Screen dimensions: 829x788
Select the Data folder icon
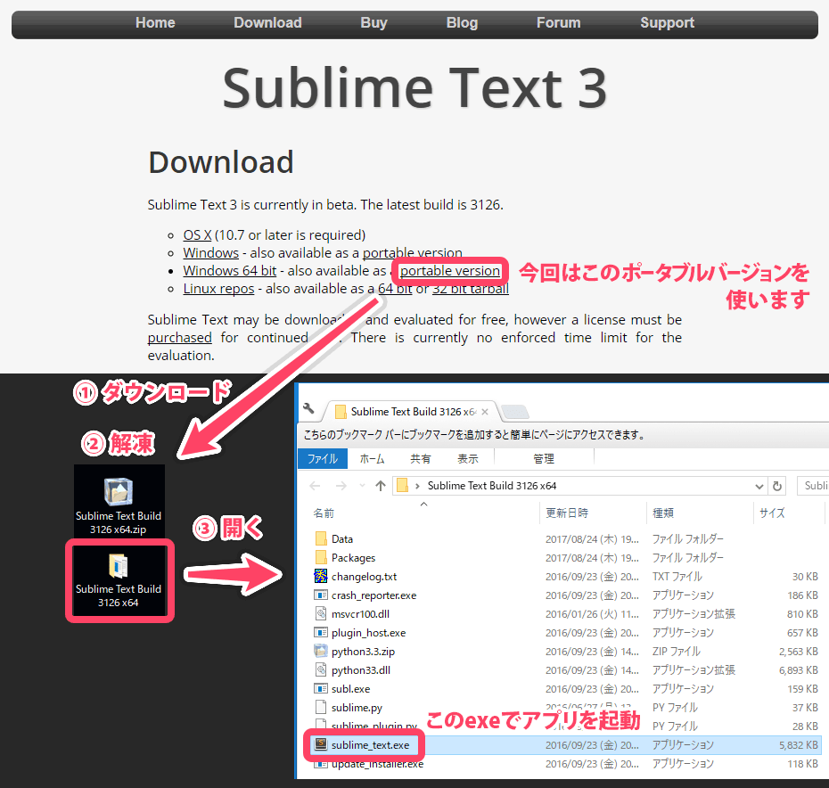[x=321, y=538]
